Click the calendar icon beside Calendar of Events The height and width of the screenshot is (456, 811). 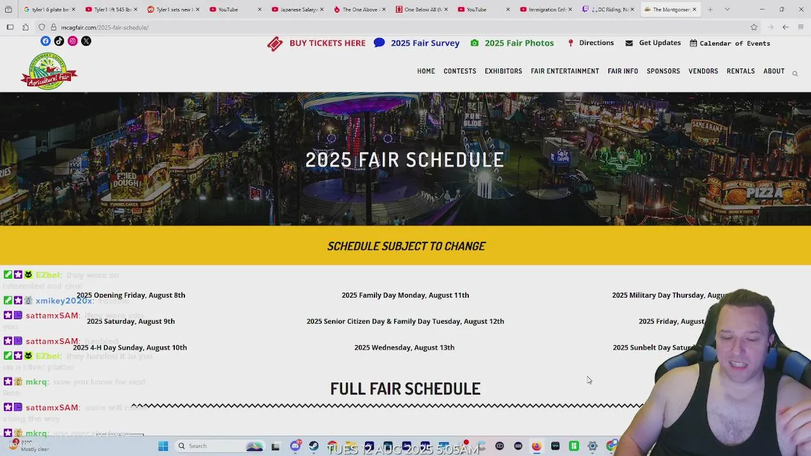693,43
